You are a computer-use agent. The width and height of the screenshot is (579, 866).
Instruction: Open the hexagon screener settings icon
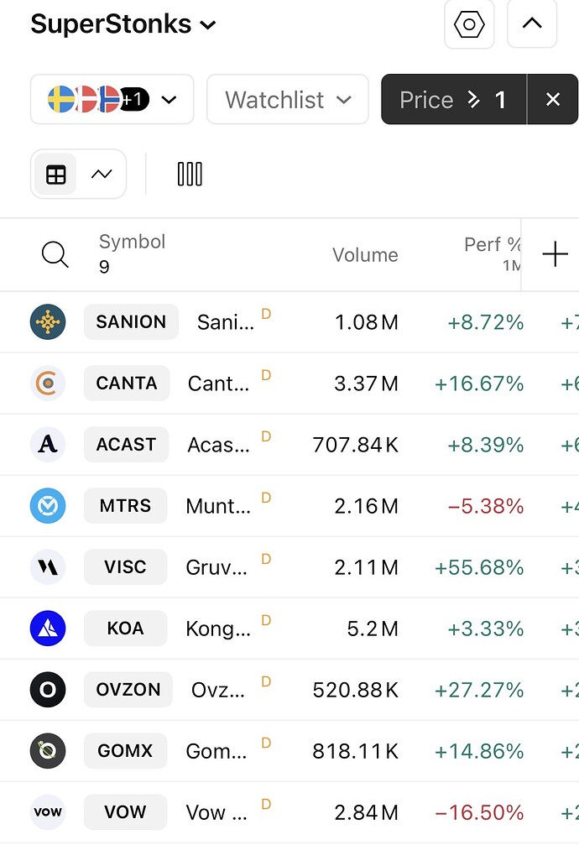coord(469,24)
